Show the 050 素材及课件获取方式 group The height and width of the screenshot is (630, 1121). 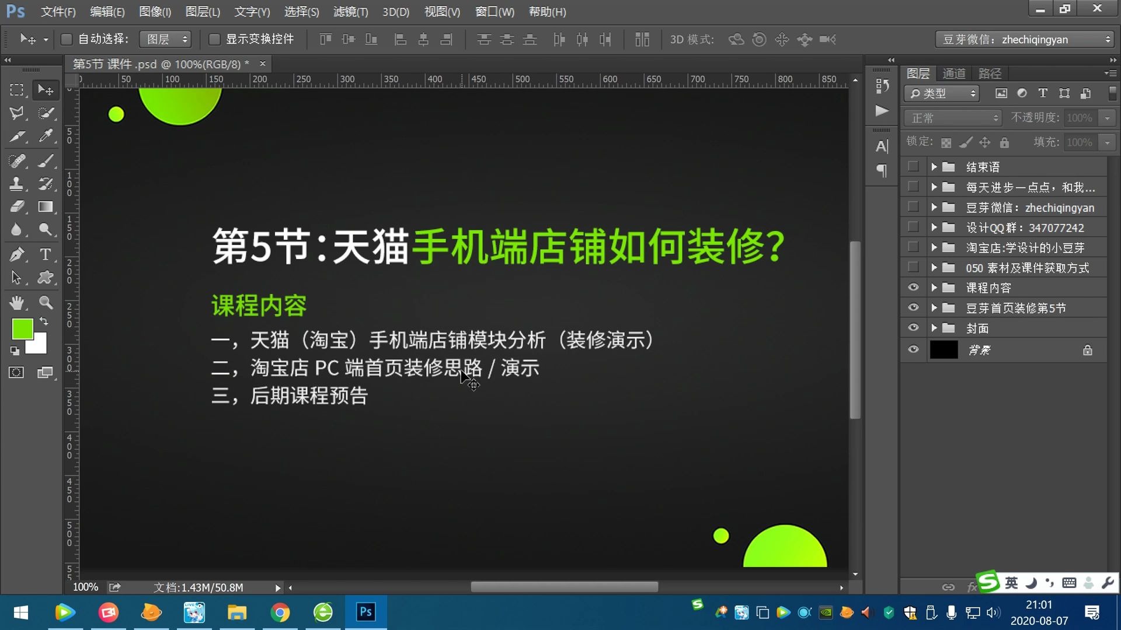click(913, 268)
